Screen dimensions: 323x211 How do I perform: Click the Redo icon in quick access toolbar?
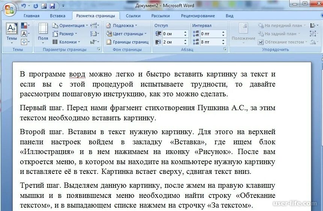[36, 6]
